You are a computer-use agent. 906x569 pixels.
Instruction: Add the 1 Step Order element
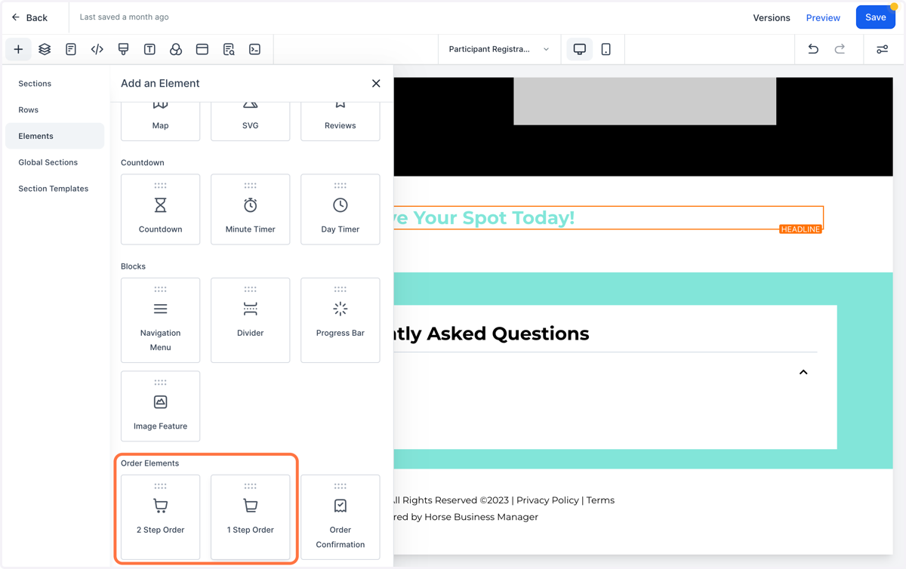251,517
